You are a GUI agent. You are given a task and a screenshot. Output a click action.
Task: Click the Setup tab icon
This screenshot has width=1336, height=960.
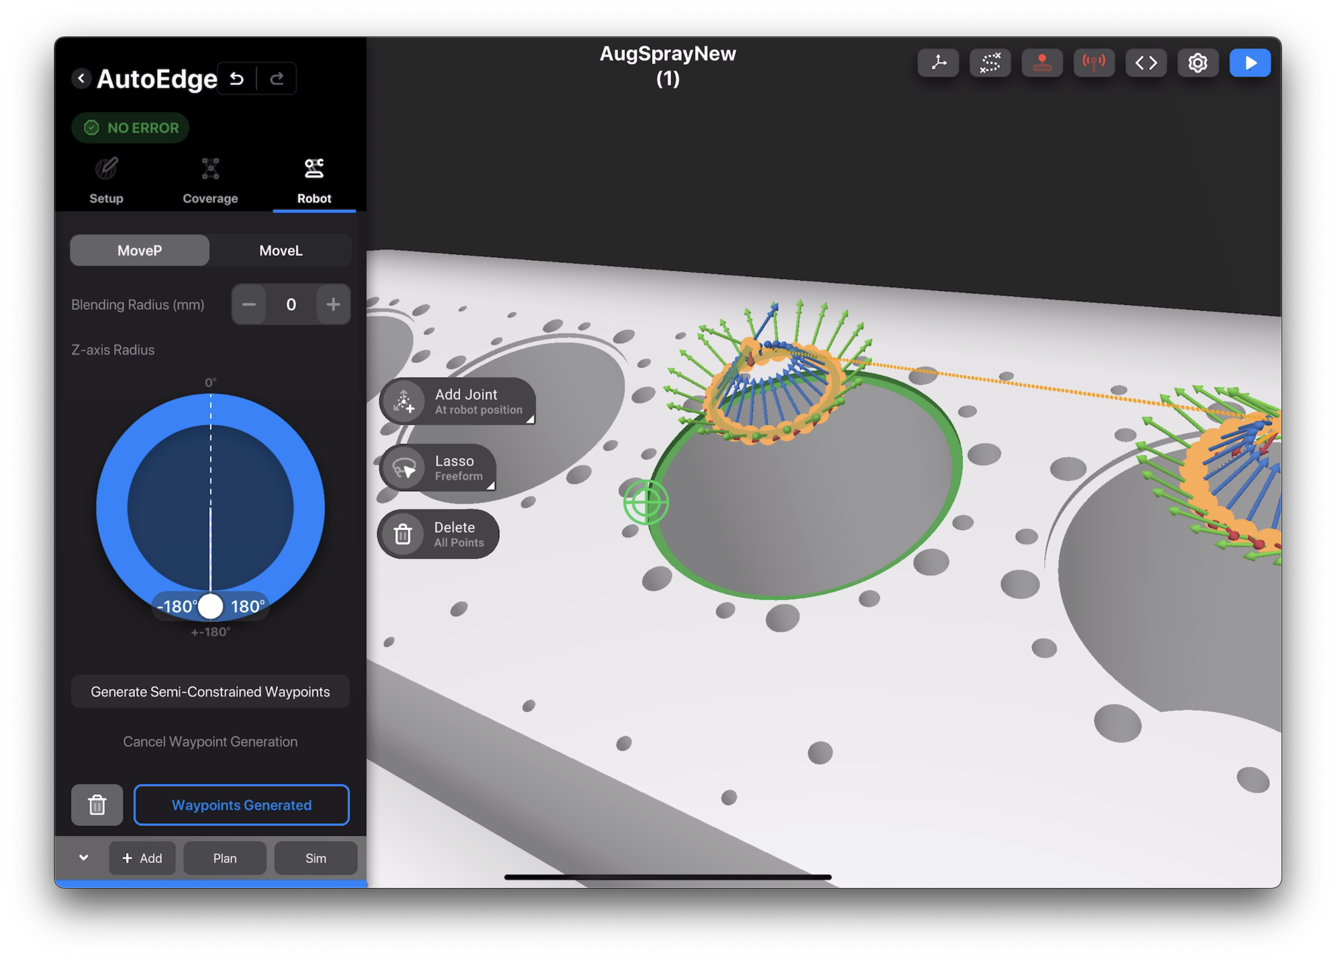[107, 168]
